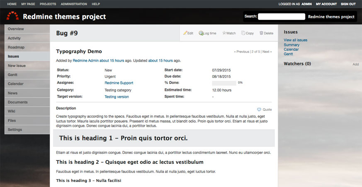
Task: Click the Redmine logo in header
Action: (x=13, y=16)
